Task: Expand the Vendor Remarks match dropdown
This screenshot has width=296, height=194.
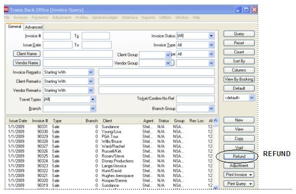Action: 91,90
